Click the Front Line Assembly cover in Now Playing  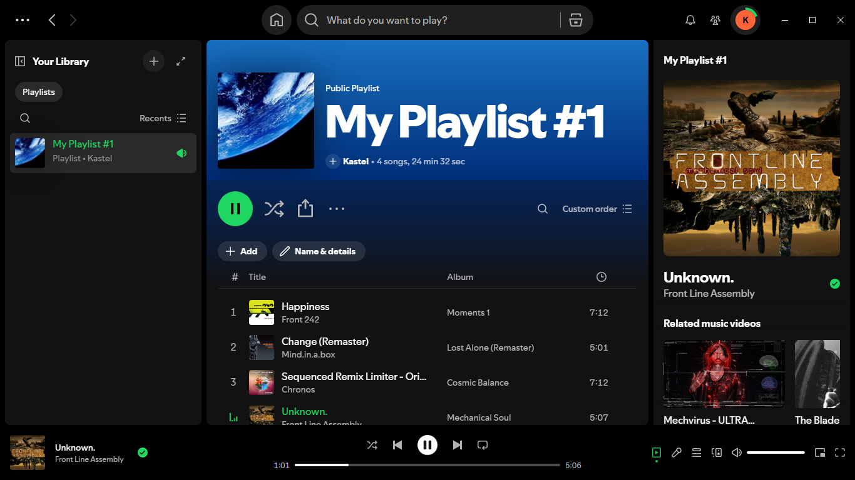point(752,168)
